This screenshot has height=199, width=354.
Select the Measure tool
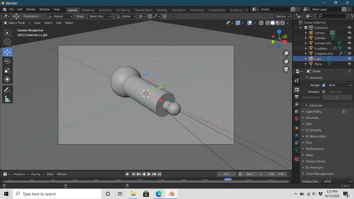coord(7,99)
